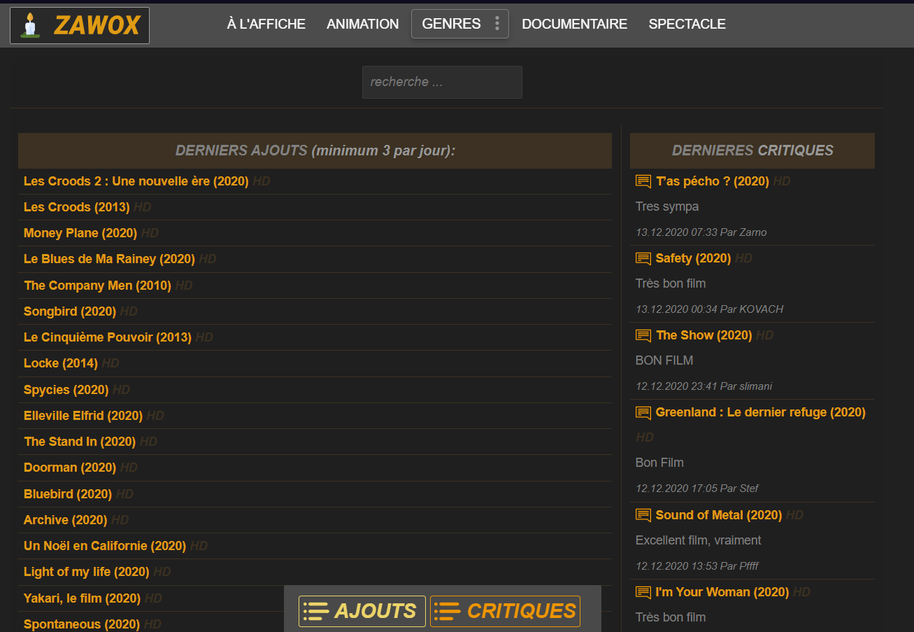Open Locke (2014)

(61, 363)
